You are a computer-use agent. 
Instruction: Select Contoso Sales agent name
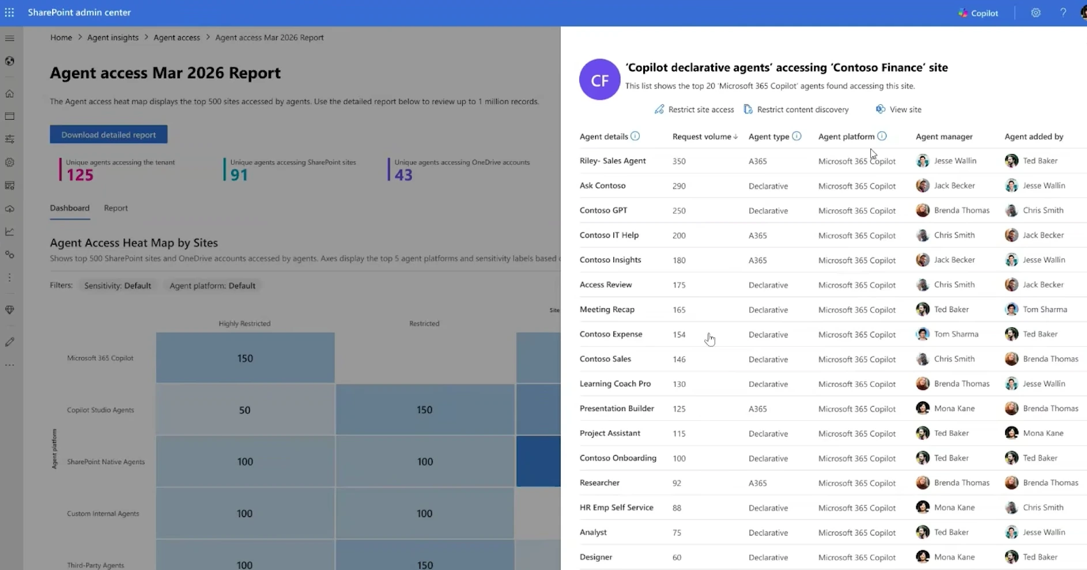click(x=605, y=359)
